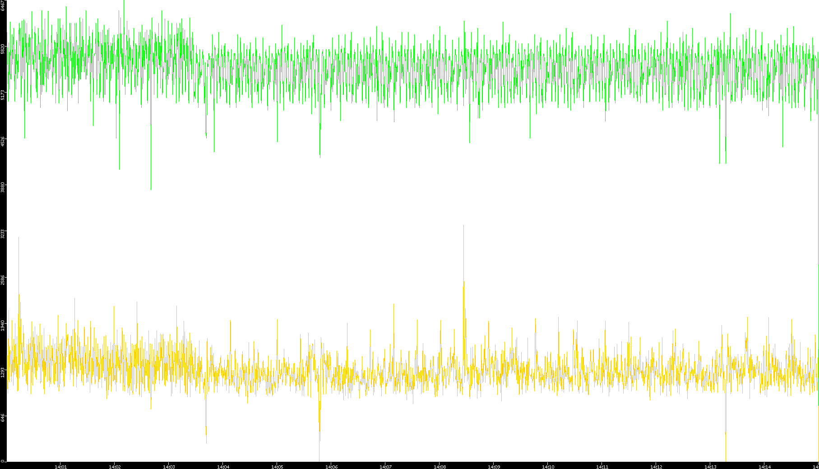
Task: Select the 5173 vertical axis label
Action: tap(3, 95)
